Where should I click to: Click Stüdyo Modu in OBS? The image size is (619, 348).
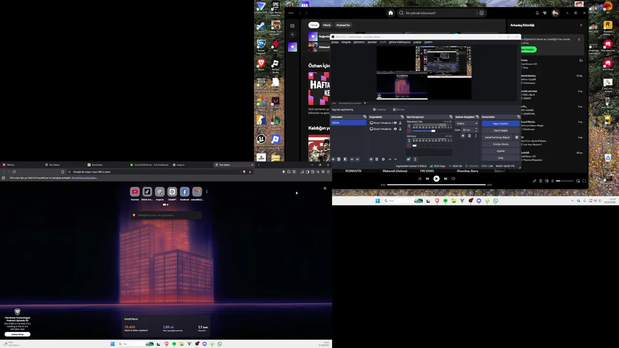(501, 144)
